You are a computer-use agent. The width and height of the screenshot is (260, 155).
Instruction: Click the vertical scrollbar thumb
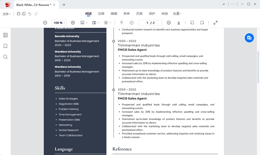point(258,67)
